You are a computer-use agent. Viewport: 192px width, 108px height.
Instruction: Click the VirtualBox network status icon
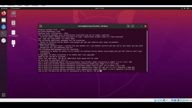164,100
